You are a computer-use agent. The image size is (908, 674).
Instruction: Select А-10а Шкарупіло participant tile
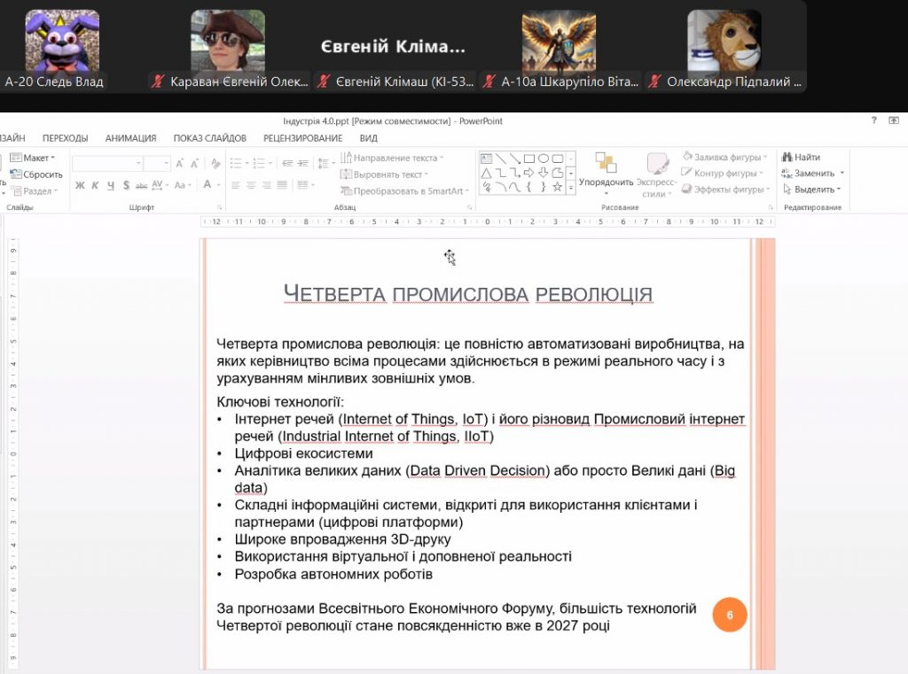click(x=560, y=50)
